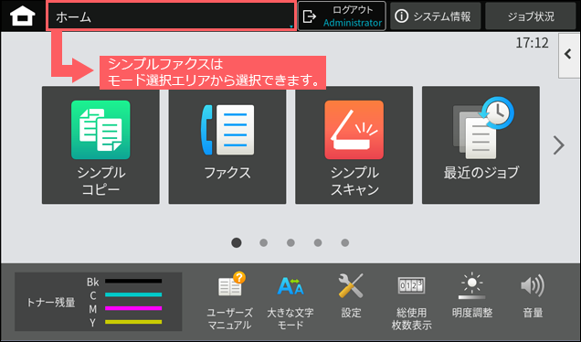Click the ログアウト Administrator button
The height and width of the screenshot is (342, 581).
point(342,16)
